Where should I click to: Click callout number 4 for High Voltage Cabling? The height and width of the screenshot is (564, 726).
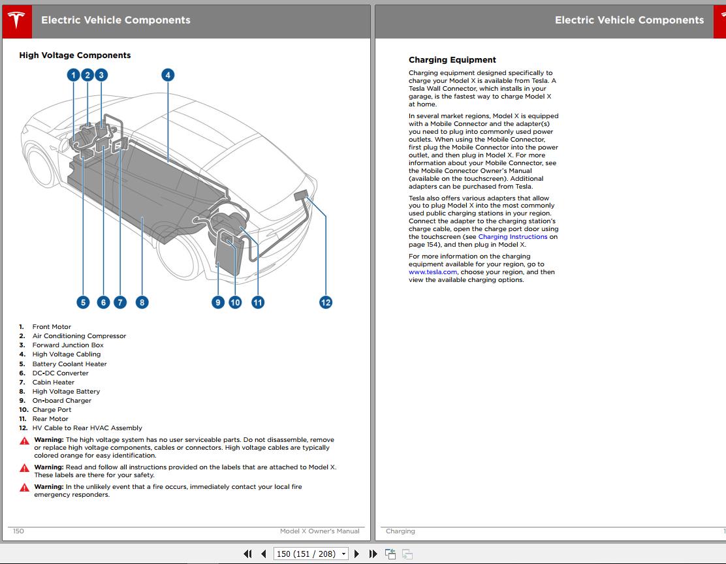pos(168,75)
